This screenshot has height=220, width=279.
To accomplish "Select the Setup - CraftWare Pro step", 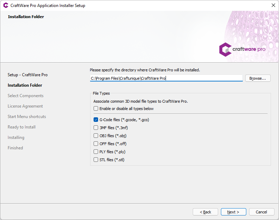I will [x=27, y=75].
